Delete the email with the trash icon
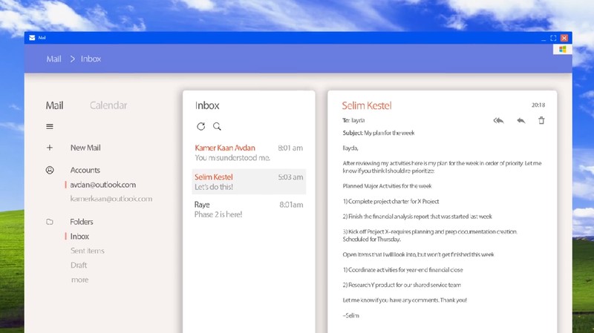This screenshot has width=594, height=333. [x=541, y=120]
